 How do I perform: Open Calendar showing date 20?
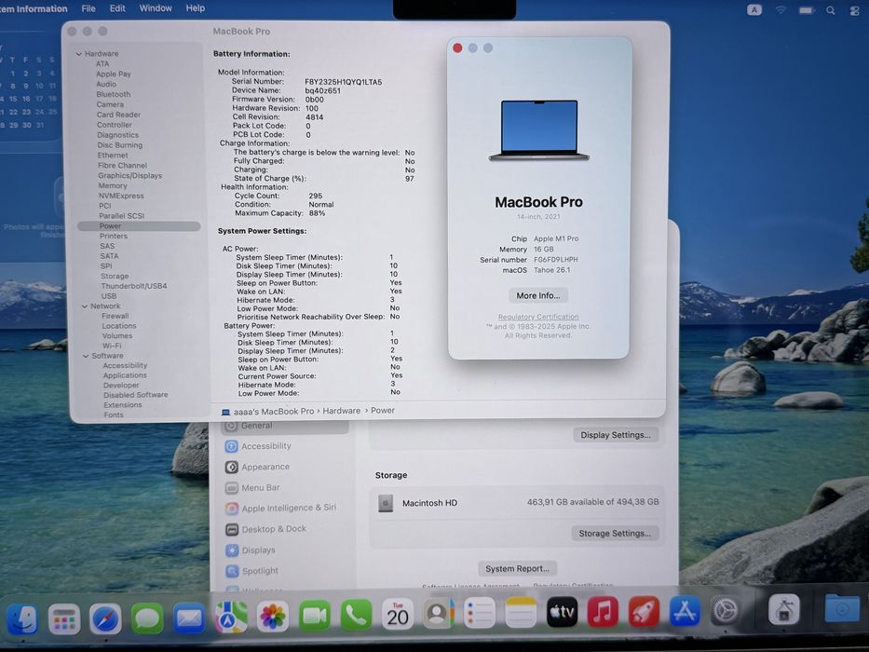point(398,614)
